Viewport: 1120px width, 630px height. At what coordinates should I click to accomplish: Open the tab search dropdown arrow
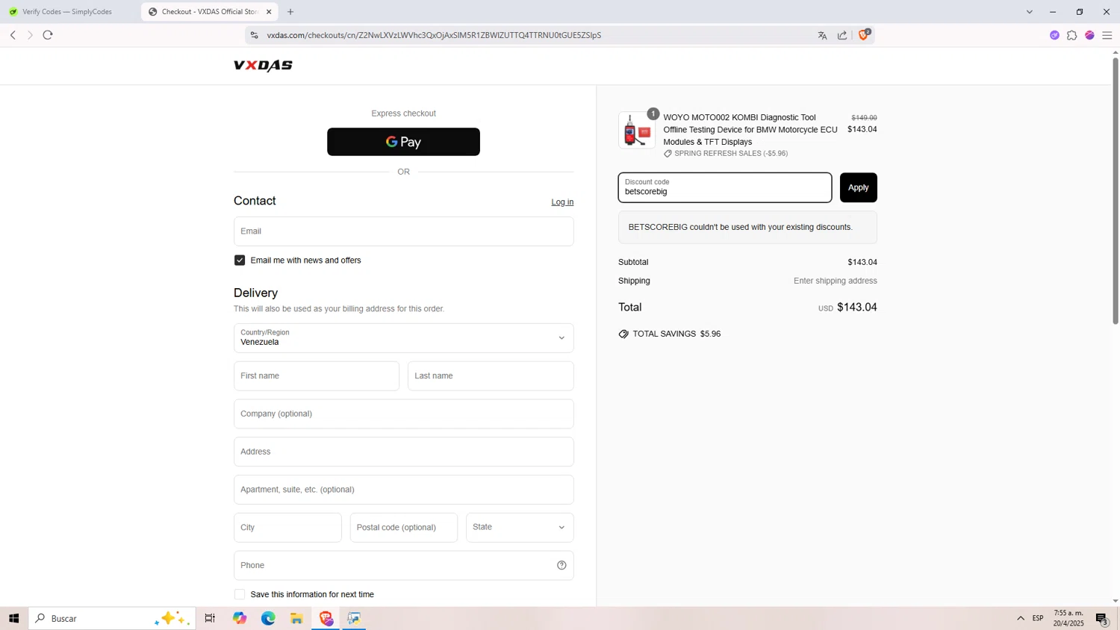pos(1029,12)
